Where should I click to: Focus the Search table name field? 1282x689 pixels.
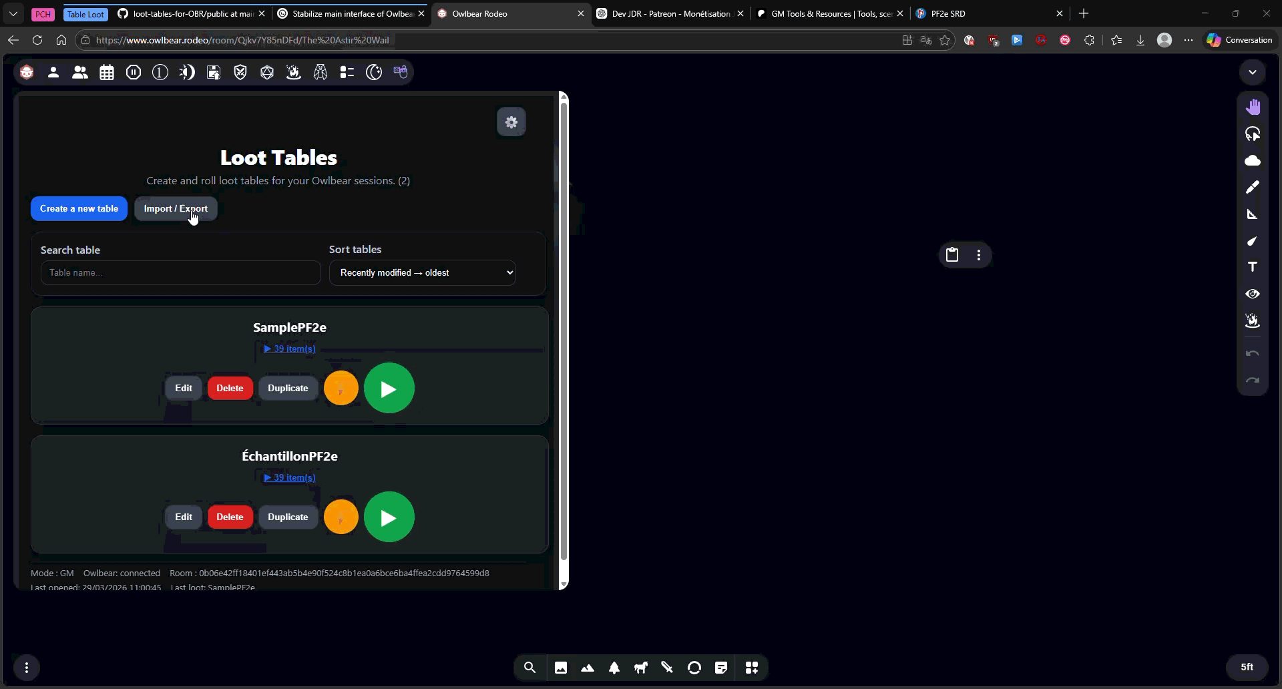coord(181,272)
